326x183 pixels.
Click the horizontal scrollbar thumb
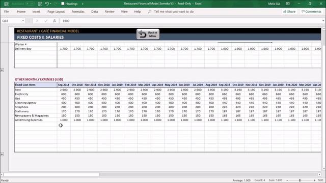click(51, 174)
